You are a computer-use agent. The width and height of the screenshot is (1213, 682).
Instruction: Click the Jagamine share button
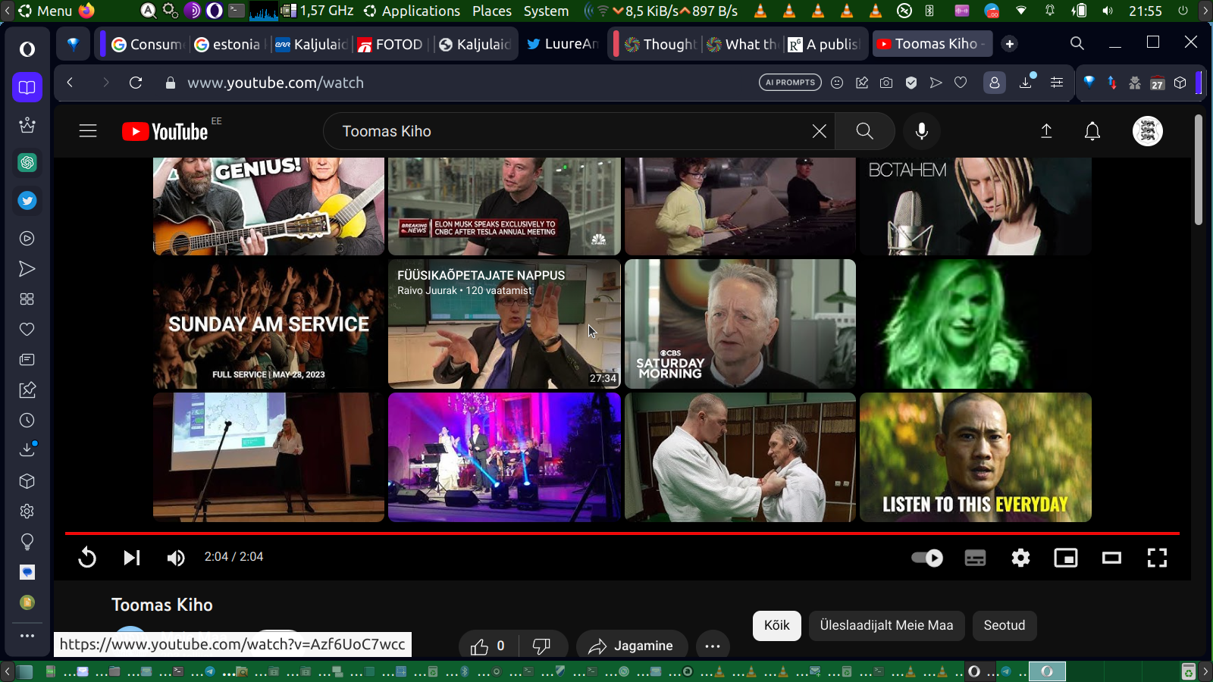click(x=632, y=646)
